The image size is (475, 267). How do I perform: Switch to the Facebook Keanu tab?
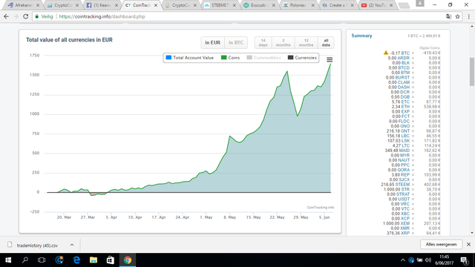(102, 5)
